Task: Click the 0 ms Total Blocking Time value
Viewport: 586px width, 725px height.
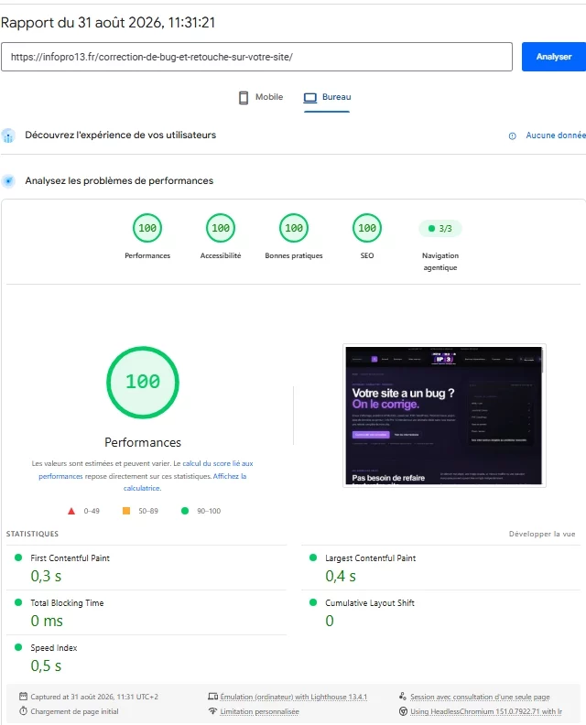Action: click(x=47, y=621)
